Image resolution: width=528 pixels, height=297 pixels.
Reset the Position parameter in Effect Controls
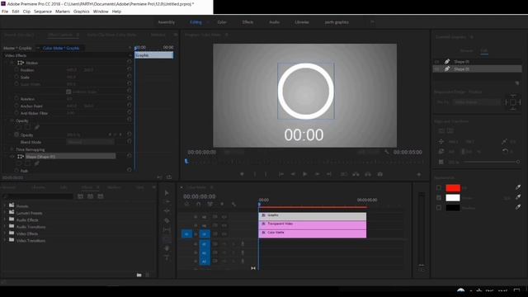130,69
